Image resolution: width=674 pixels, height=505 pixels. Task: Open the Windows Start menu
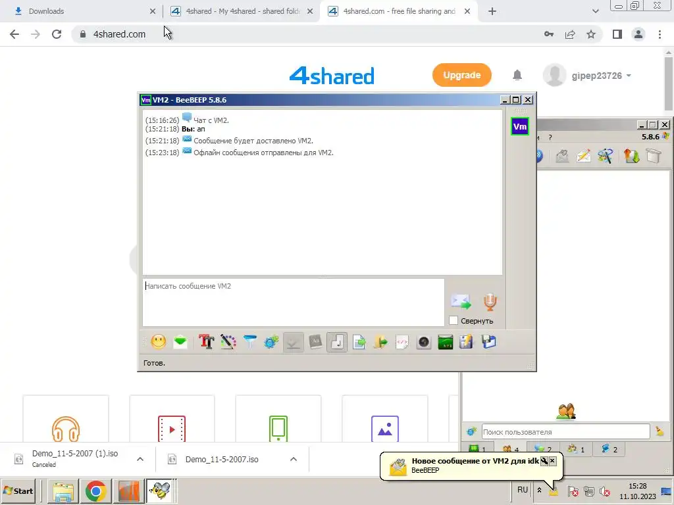pyautogui.click(x=18, y=491)
